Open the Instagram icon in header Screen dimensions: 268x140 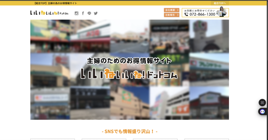click(76, 13)
